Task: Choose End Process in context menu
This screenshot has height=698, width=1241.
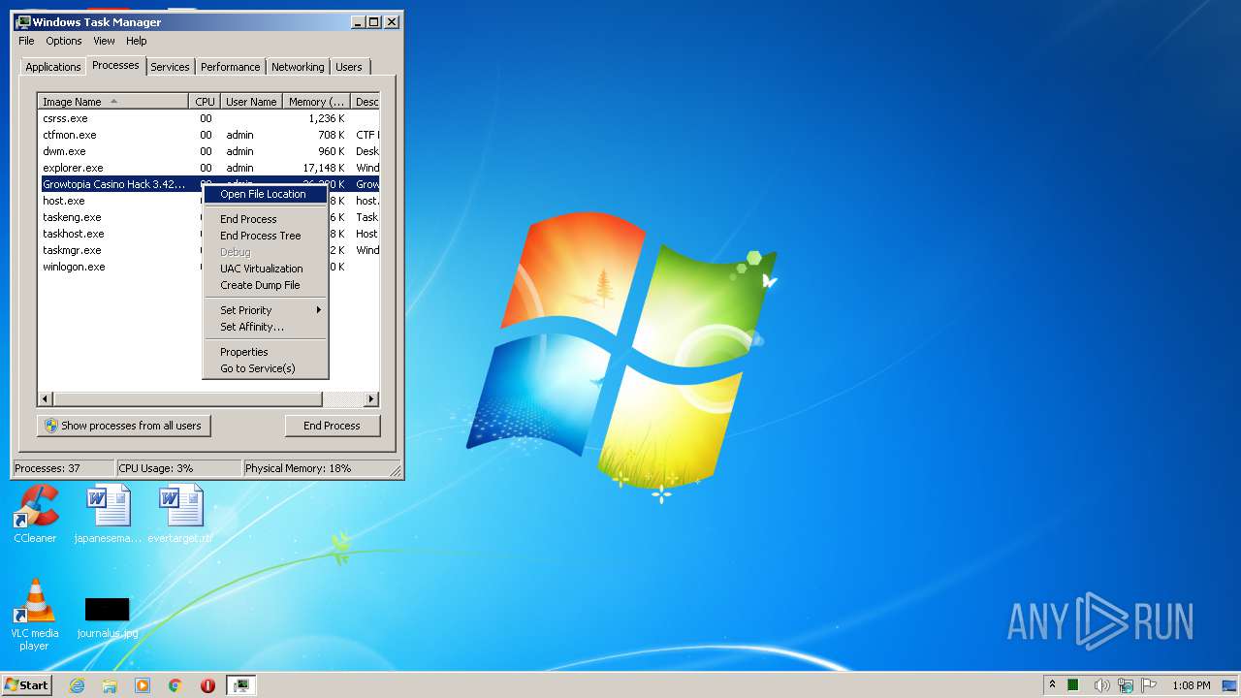Action: [265, 219]
